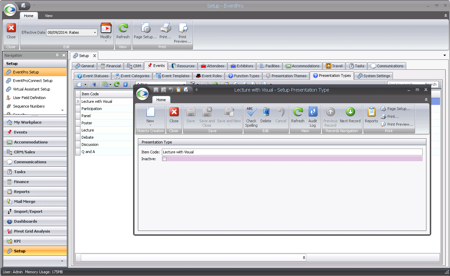450x276 pixels.
Task: Open the Function Types sub-tab
Action: (244, 76)
